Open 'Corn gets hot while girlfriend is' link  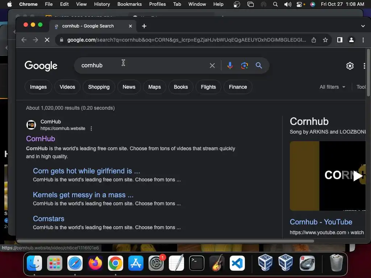86,171
